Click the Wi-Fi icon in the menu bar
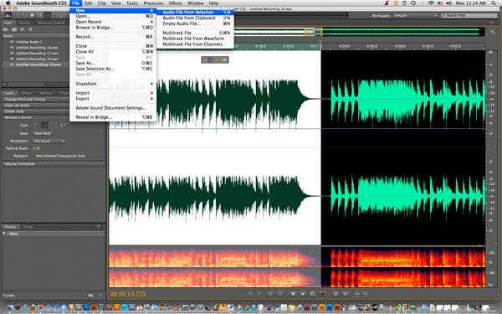 click(431, 3)
